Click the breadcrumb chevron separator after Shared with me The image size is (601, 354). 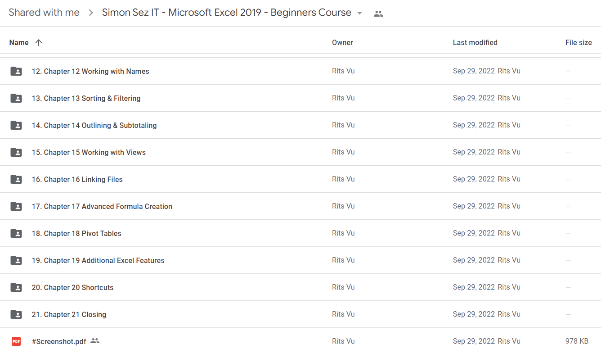pos(91,13)
